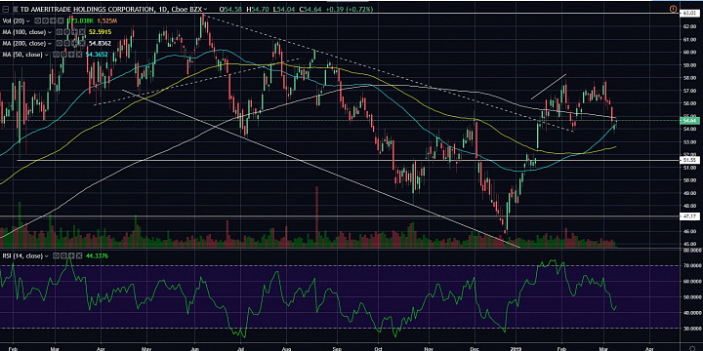Hide Vol (20) indicator with eye icon
The height and width of the screenshot is (351, 703).
pos(38,21)
